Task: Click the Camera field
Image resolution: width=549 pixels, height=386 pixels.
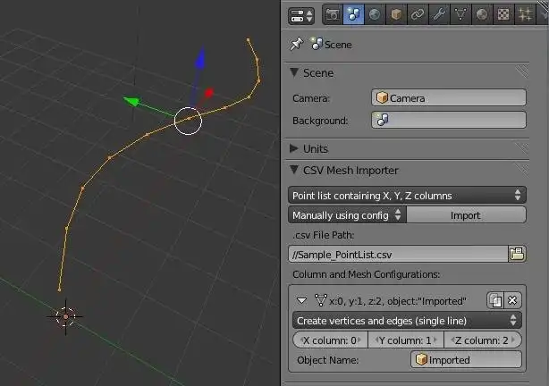Action: click(449, 97)
